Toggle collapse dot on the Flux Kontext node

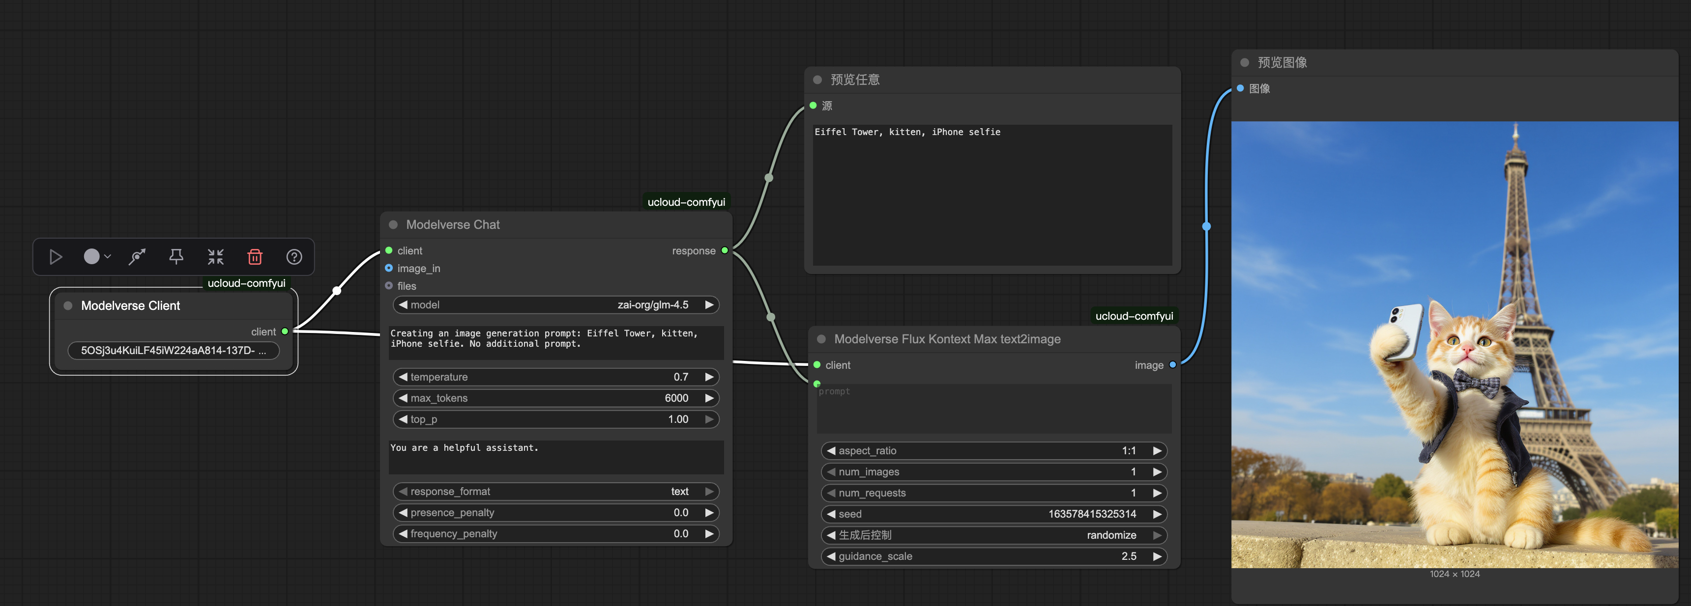tap(821, 339)
